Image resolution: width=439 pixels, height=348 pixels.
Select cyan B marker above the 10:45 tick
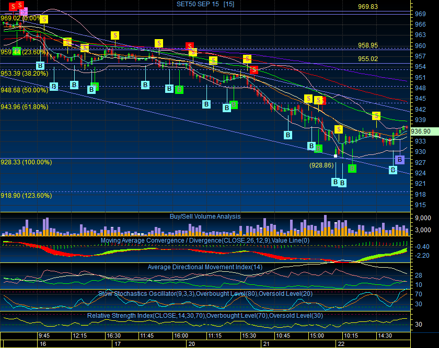coord(288,135)
